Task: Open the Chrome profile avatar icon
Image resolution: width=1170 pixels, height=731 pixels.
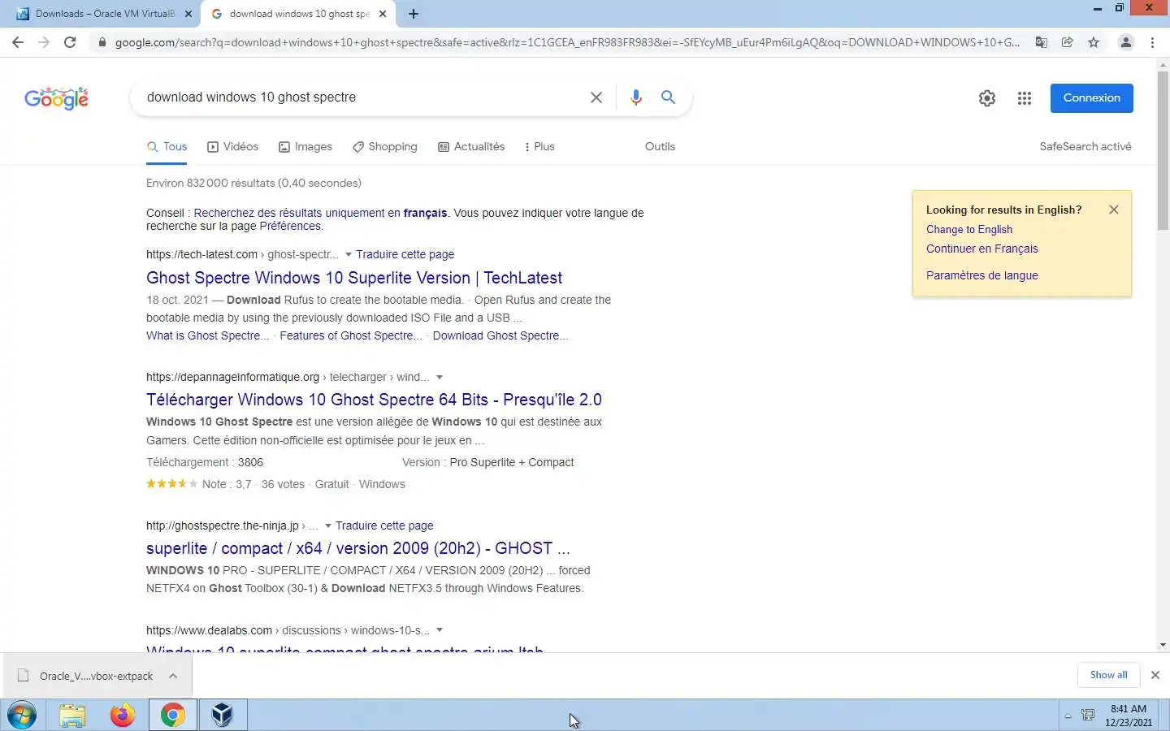Action: [x=1125, y=42]
